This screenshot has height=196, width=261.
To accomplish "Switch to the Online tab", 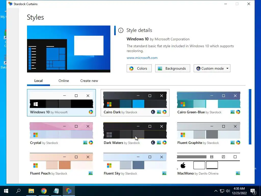I will pyautogui.click(x=63, y=81).
